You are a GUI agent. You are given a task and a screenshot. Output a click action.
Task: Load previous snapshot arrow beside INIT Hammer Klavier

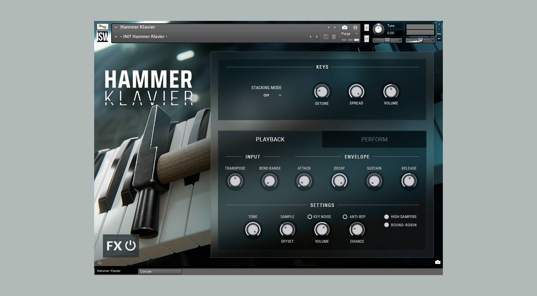pos(310,37)
